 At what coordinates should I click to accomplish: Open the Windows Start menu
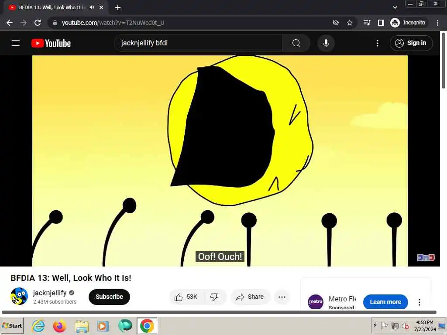(12, 326)
